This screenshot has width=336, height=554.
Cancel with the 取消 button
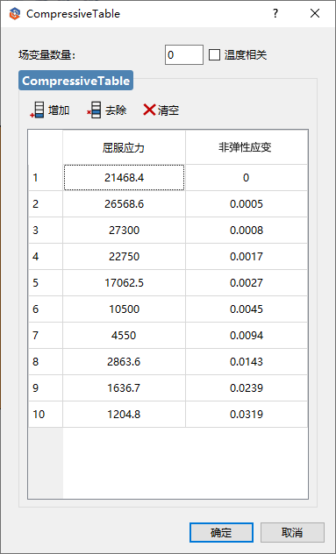pos(292,532)
